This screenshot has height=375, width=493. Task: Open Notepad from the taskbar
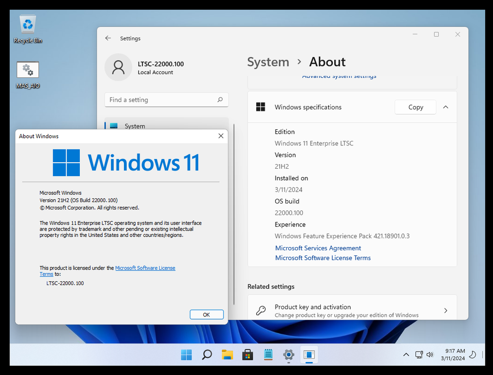click(x=268, y=354)
